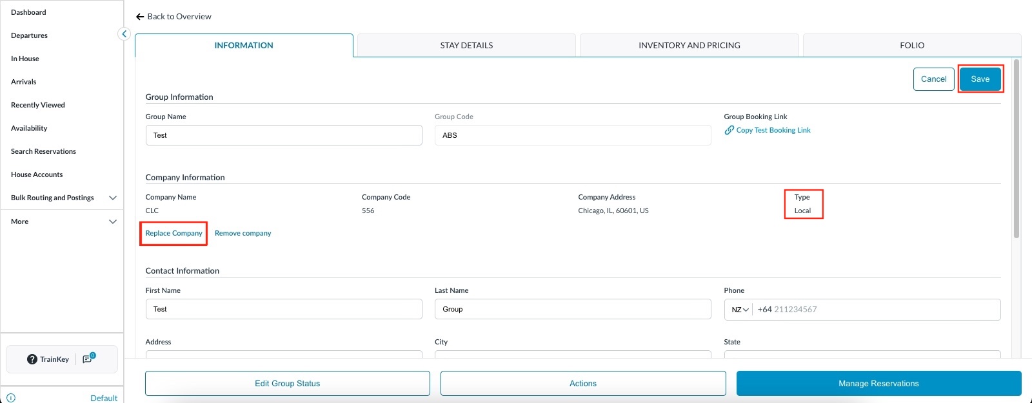Viewport: 1032px width, 403px height.
Task: Click the link icon beside Copy Test Booking Link
Action: point(729,130)
